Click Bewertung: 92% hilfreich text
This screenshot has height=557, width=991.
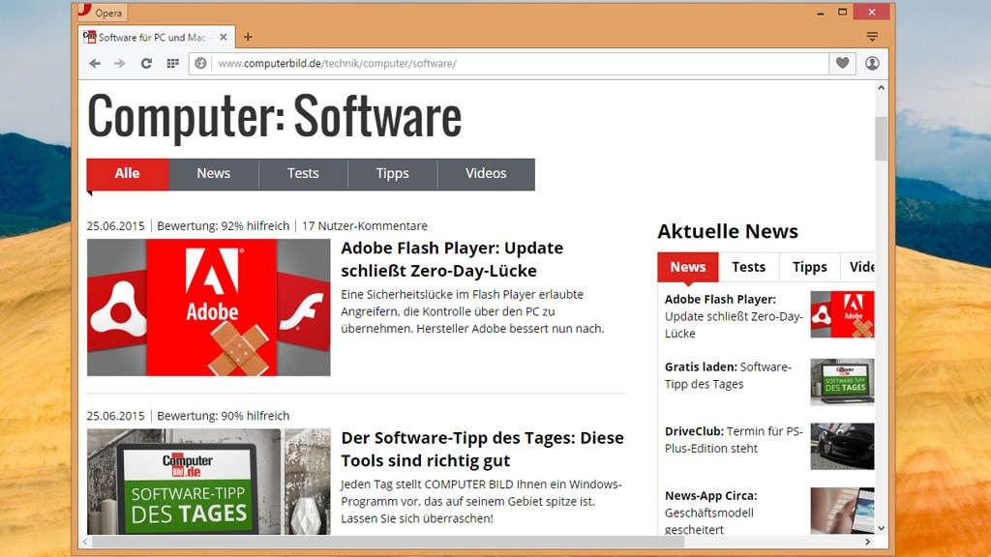(x=224, y=226)
